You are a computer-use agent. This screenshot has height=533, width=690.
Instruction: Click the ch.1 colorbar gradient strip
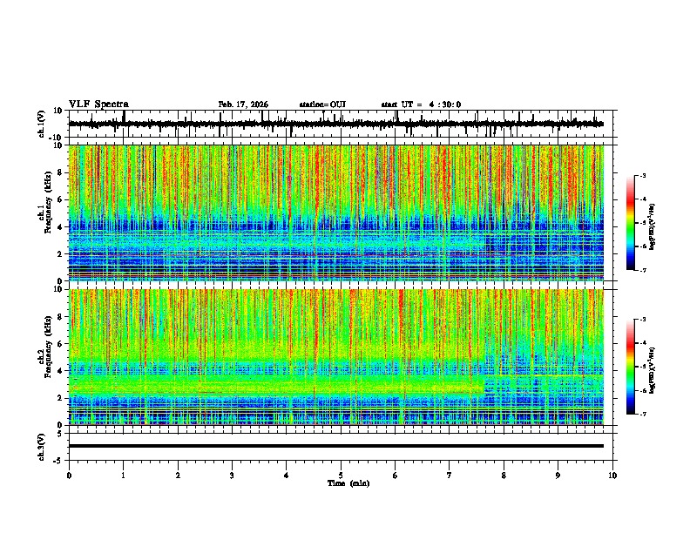tap(631, 223)
